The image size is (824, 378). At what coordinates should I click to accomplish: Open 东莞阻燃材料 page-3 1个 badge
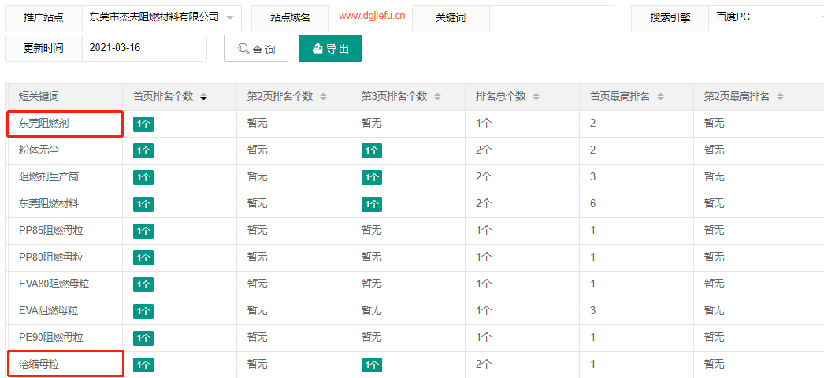click(x=372, y=204)
